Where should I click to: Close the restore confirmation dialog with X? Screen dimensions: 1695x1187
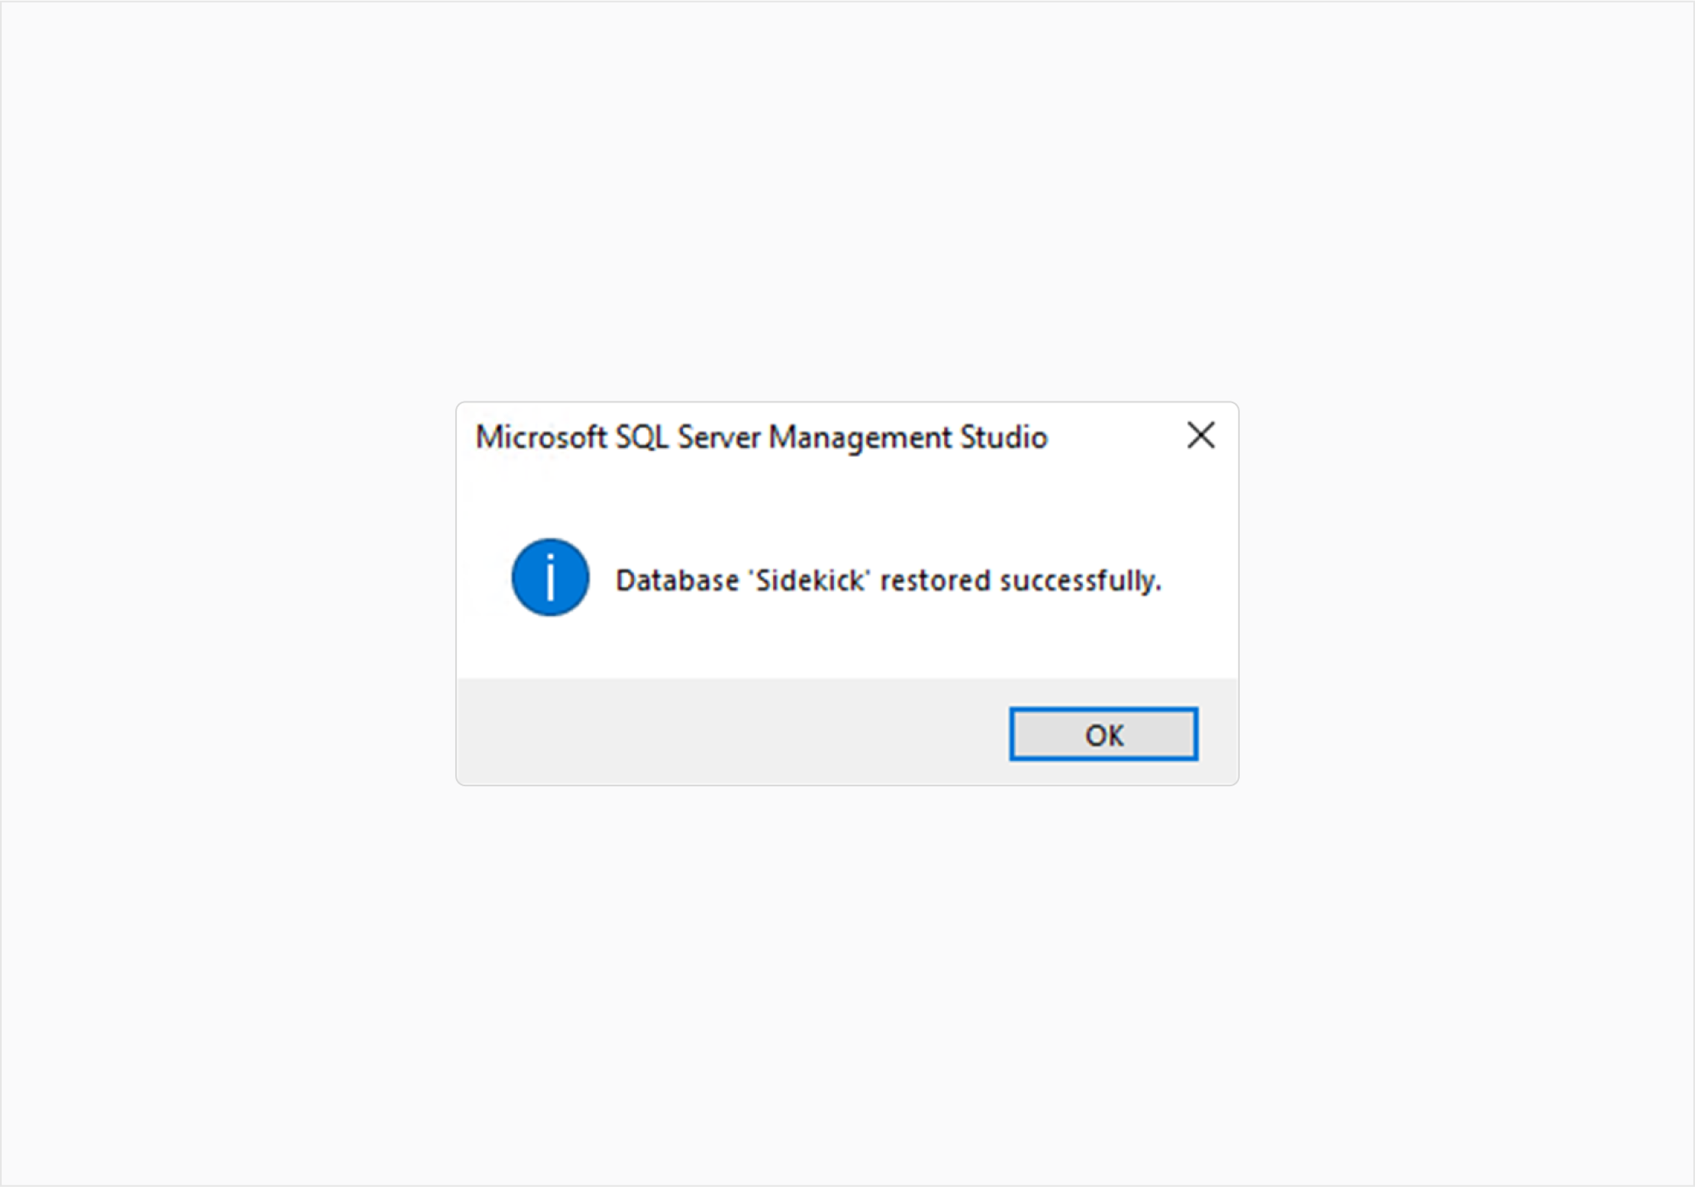pos(1200,435)
